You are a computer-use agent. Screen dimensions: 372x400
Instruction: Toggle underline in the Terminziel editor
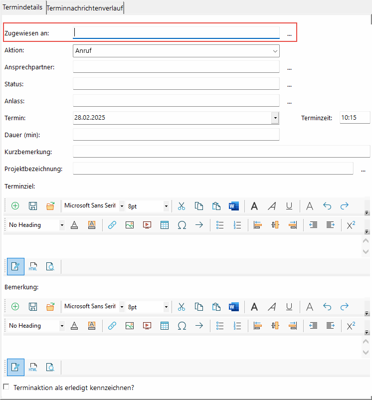point(289,206)
